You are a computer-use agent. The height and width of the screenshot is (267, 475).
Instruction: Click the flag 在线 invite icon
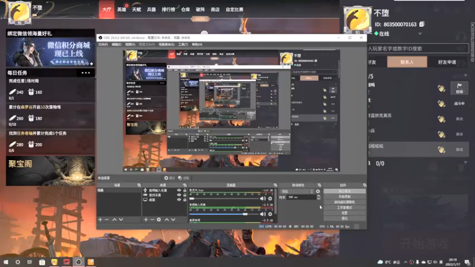[x=459, y=88]
